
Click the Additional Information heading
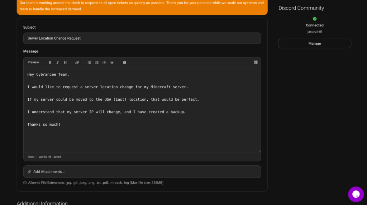click(x=42, y=203)
